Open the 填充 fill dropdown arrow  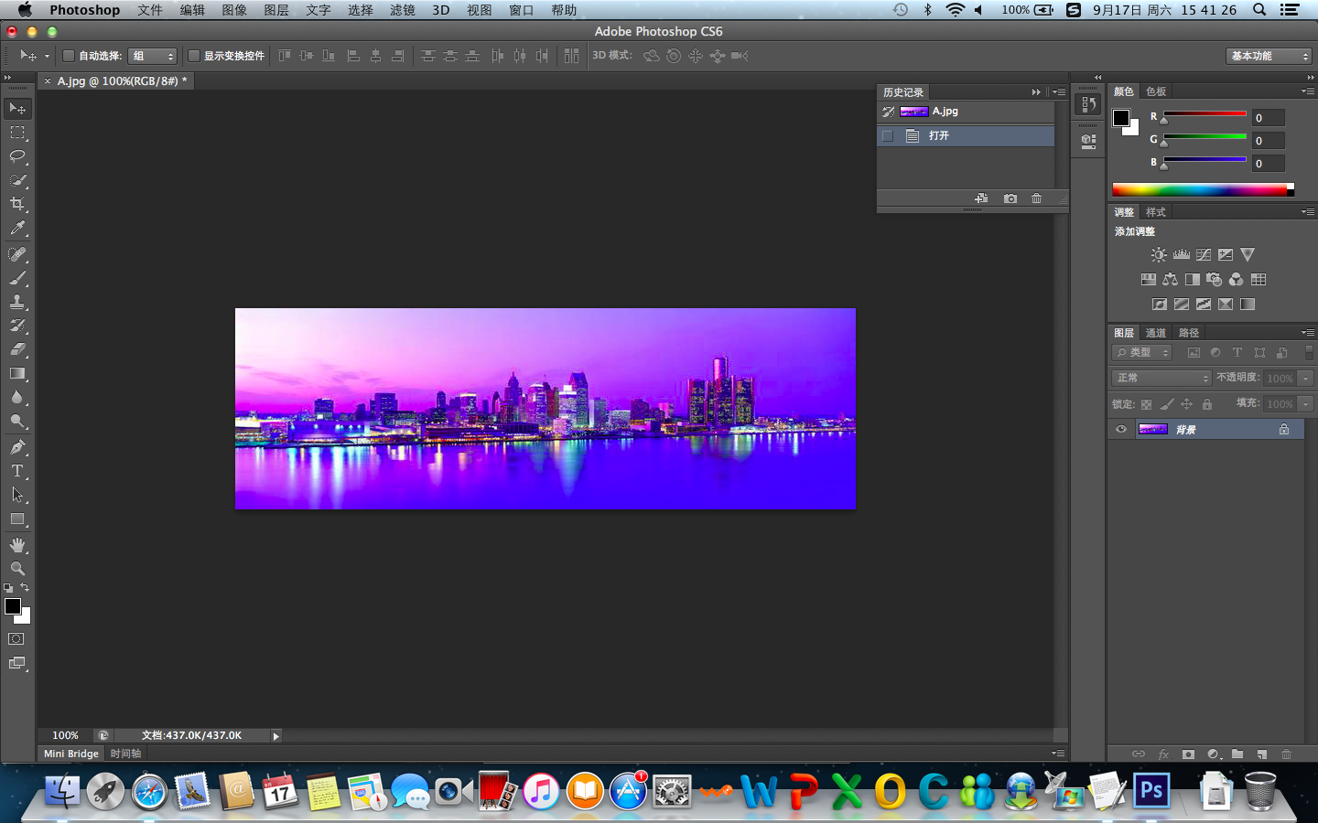tap(1306, 403)
